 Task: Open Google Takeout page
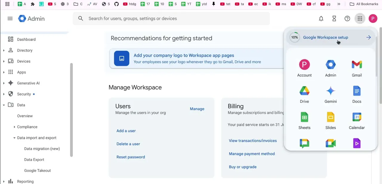(x=37, y=171)
